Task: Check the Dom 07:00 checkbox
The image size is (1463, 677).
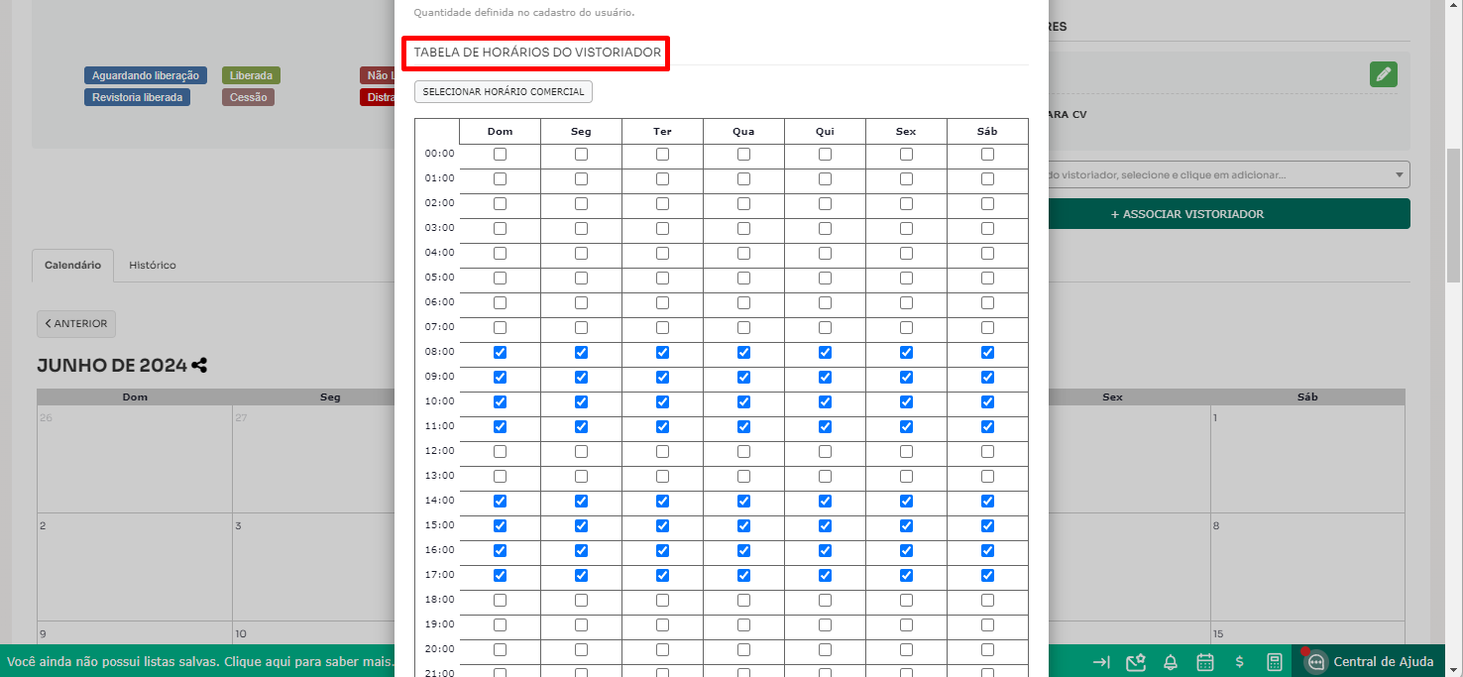Action: 500,327
